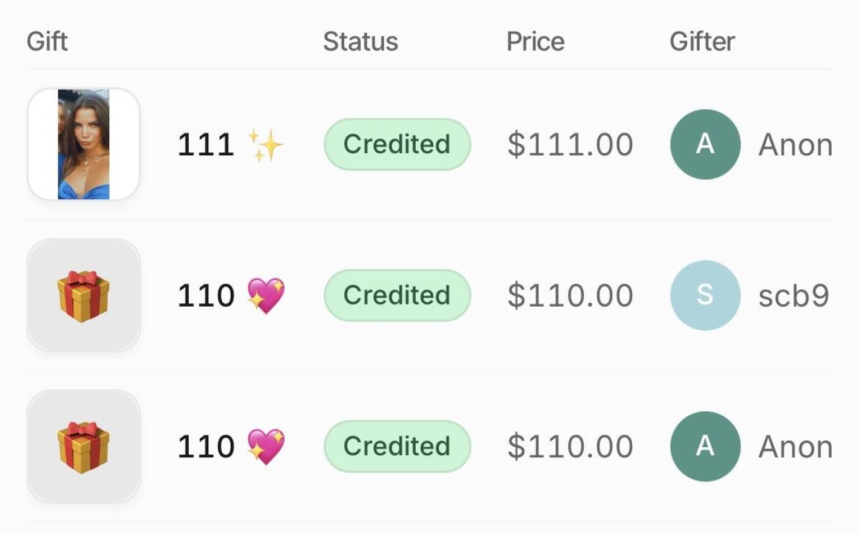Sort by the Status column header
The width and height of the screenshot is (859, 533).
(361, 42)
